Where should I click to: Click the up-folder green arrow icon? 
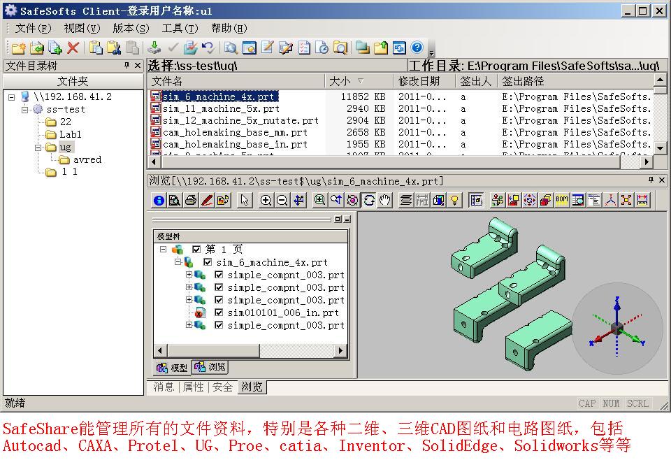tap(380, 48)
